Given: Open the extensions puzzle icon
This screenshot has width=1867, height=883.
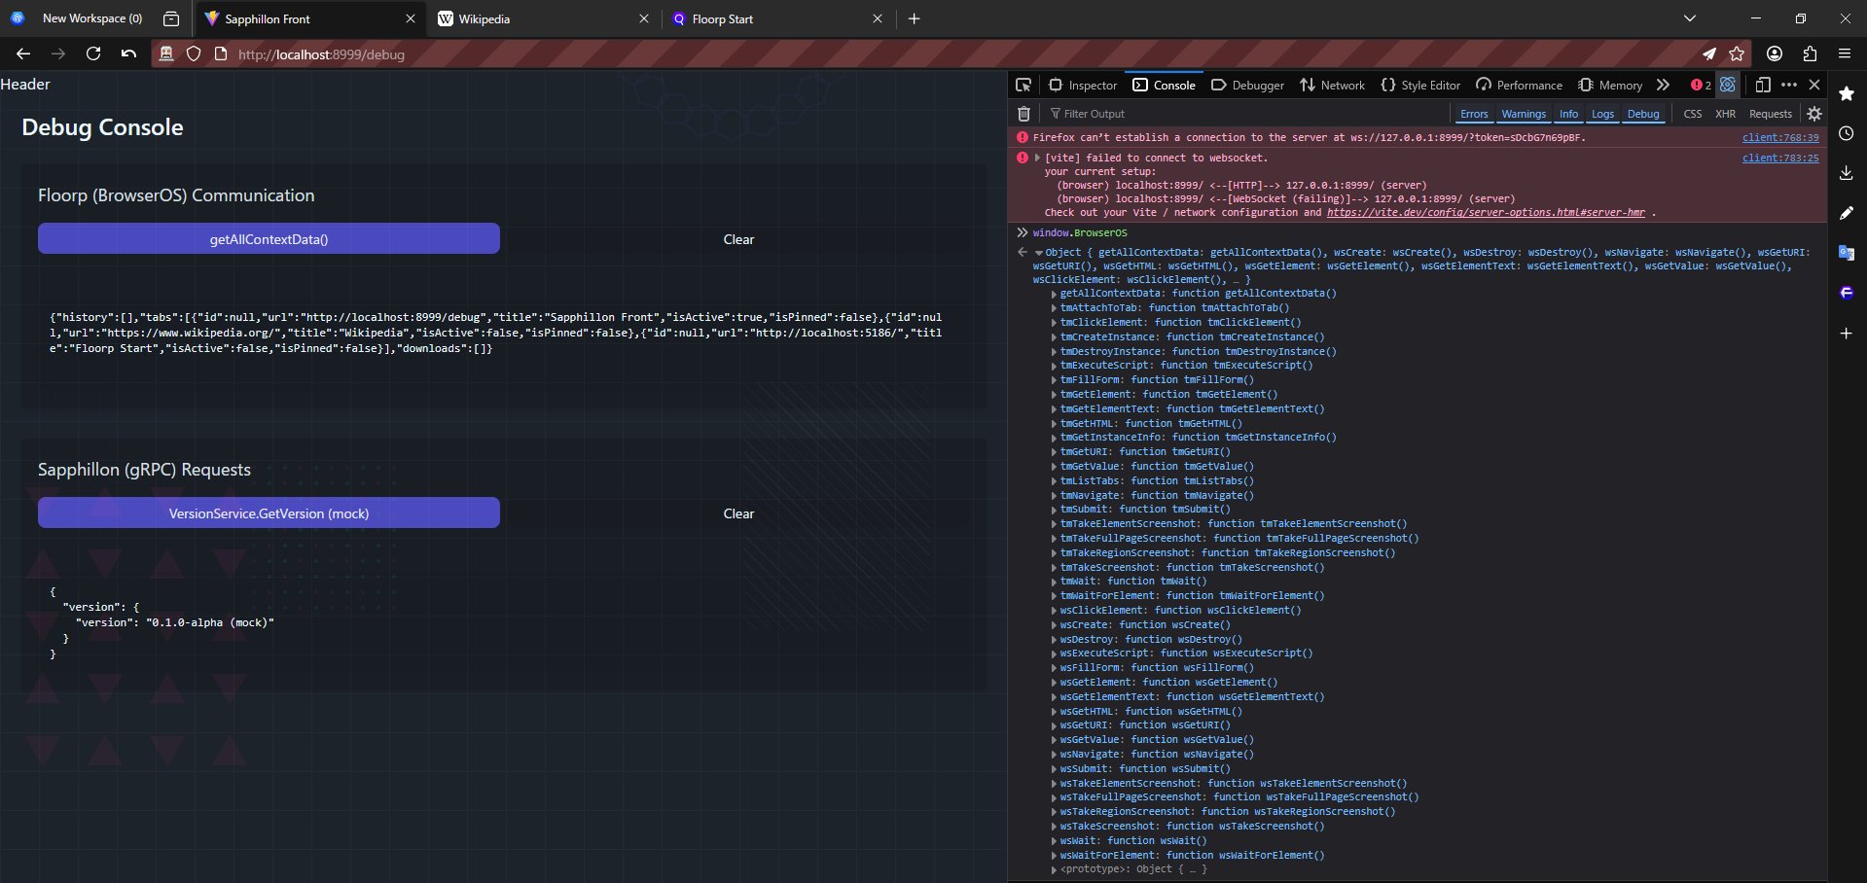Looking at the screenshot, I should 1810,53.
